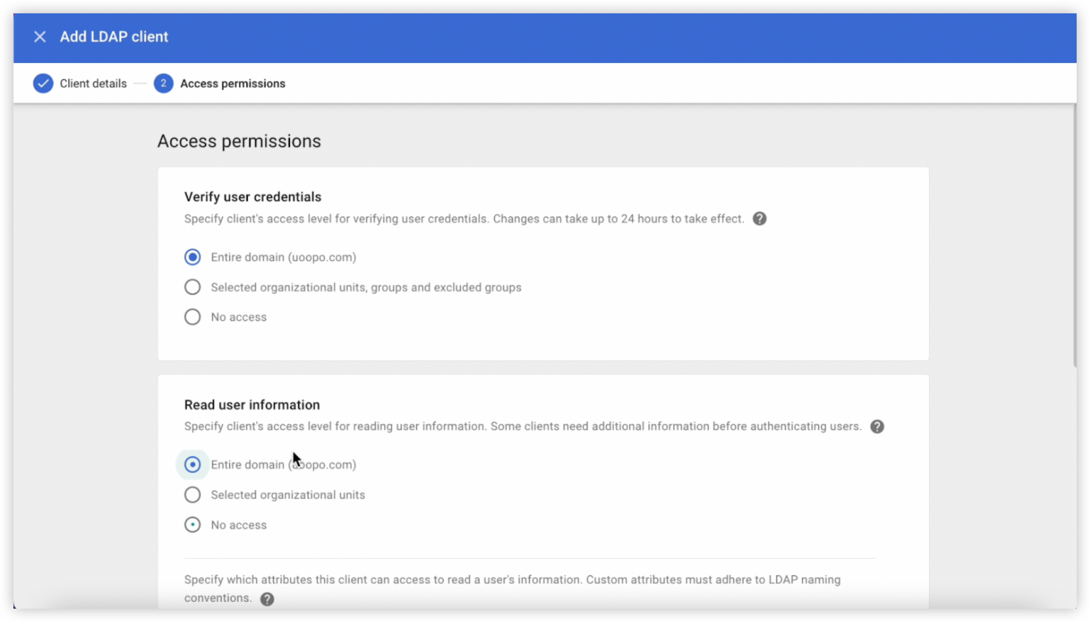The image size is (1090, 622).
Task: Open help for Verify user credentials description
Action: [x=759, y=219]
